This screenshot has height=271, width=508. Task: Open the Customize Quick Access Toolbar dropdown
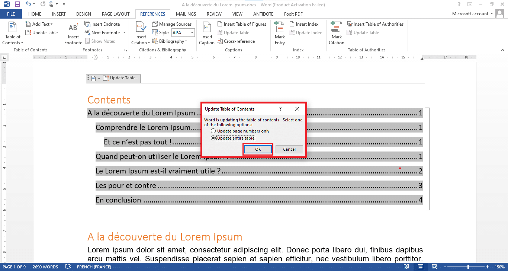[x=64, y=4]
